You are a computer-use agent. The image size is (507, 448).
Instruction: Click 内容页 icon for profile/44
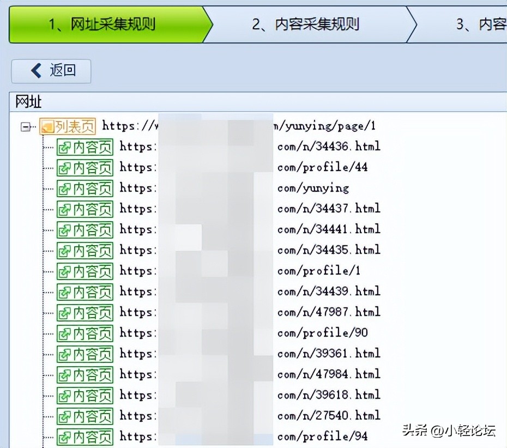coord(85,168)
